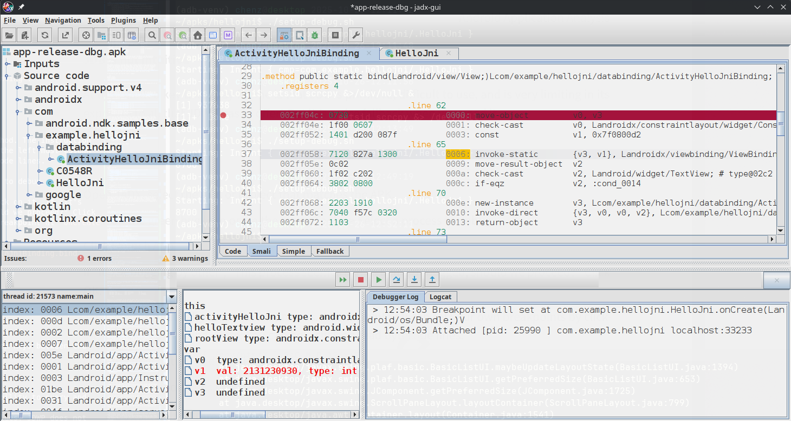This screenshot has width=791, height=421.
Task: Open the log viewer toolbar icon
Action: tap(335, 36)
